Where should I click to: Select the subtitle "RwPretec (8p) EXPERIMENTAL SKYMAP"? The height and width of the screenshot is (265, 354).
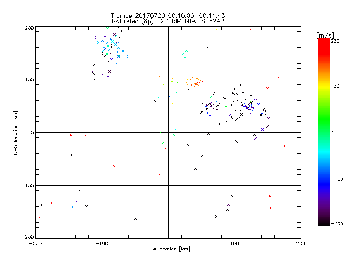(x=168, y=21)
